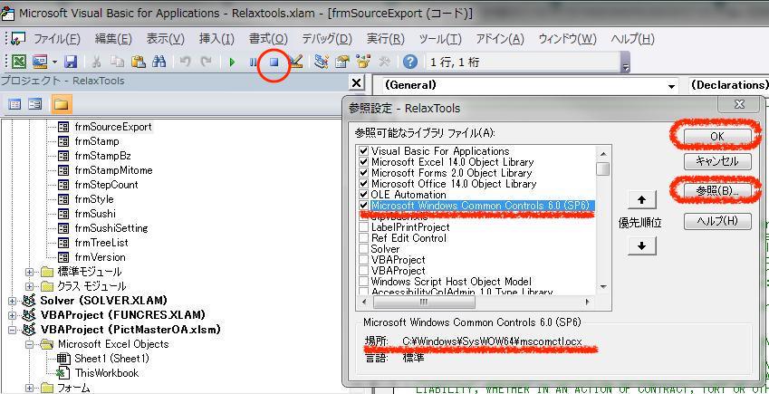Click the Reset stop square icon
769x394 pixels.
click(x=274, y=62)
